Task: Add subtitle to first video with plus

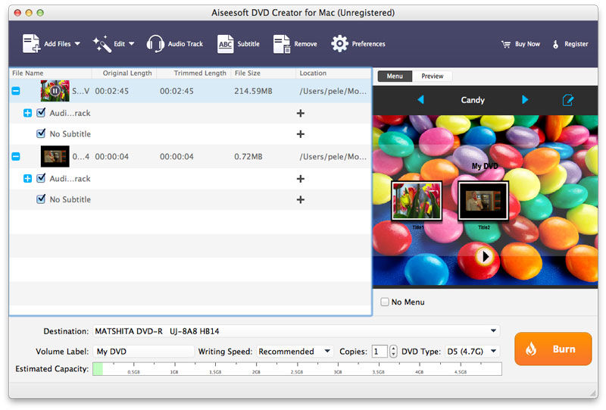Action: click(300, 134)
